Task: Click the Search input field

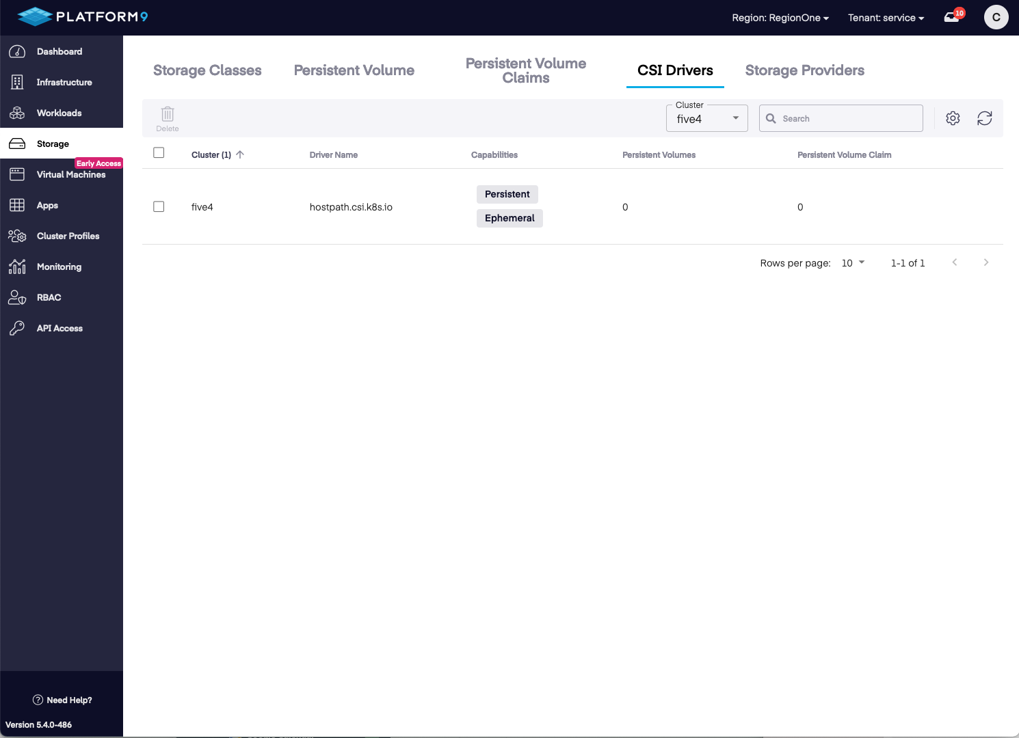Action: tap(848, 118)
